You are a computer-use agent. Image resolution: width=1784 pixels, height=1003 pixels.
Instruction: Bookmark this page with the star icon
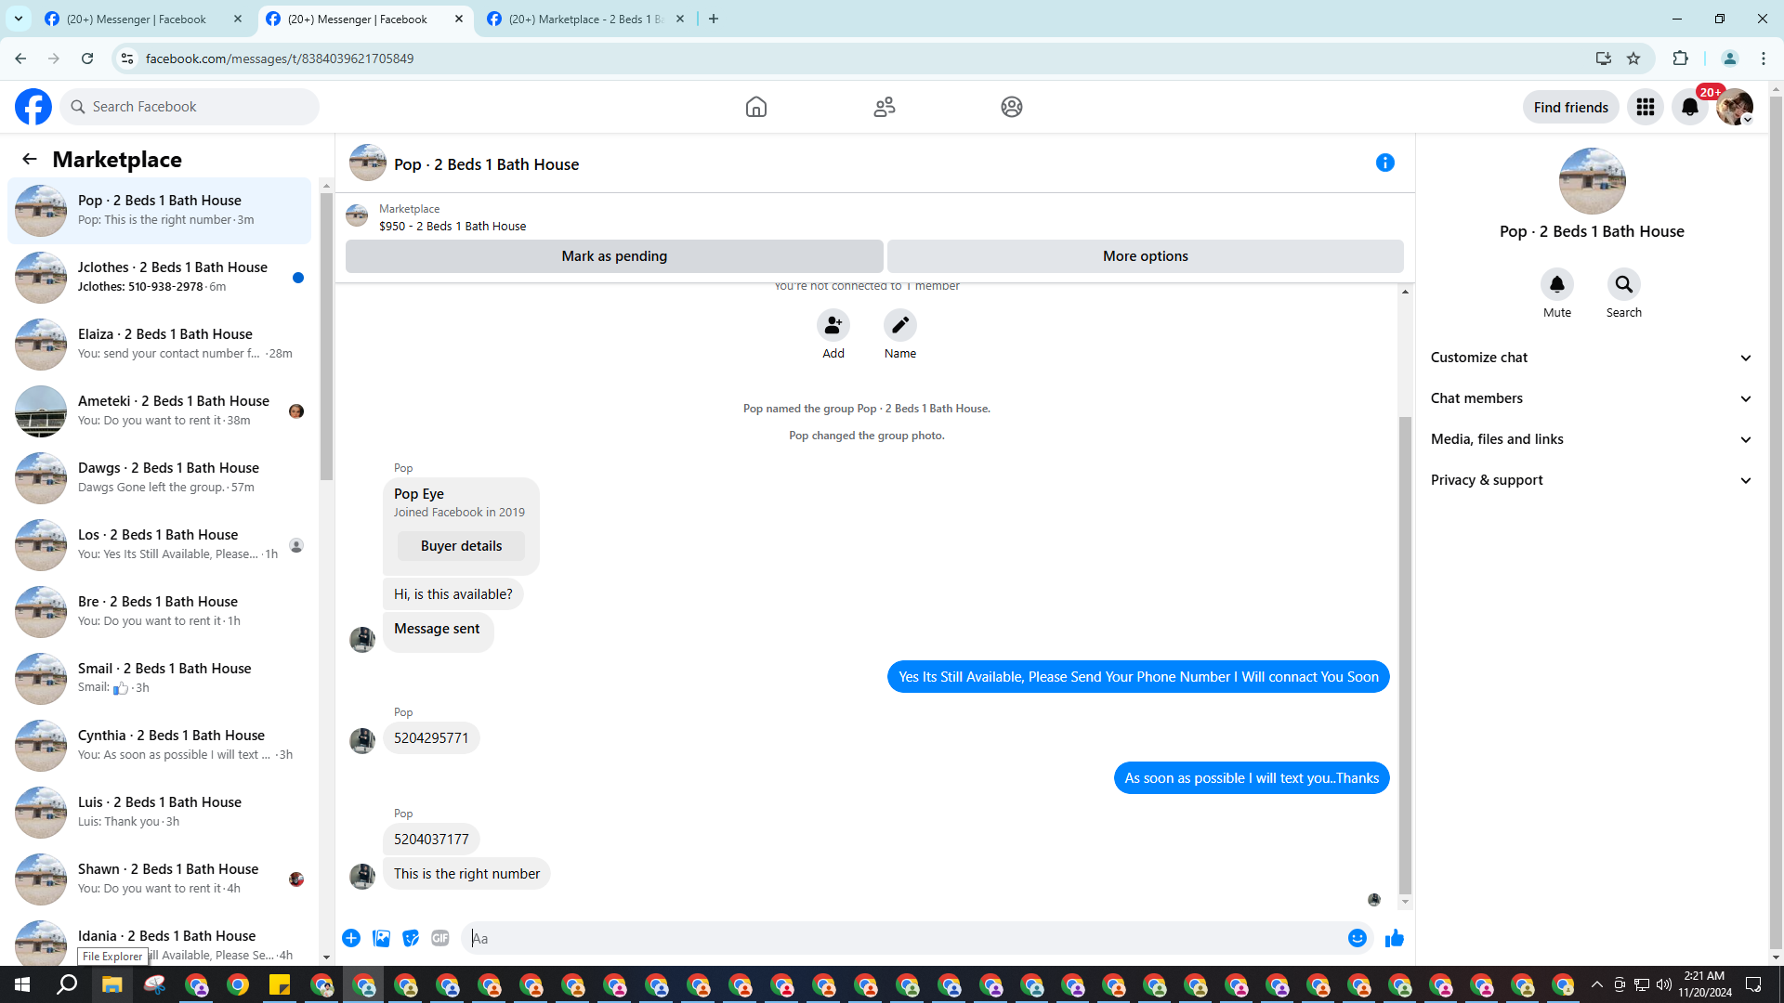pos(1633,59)
